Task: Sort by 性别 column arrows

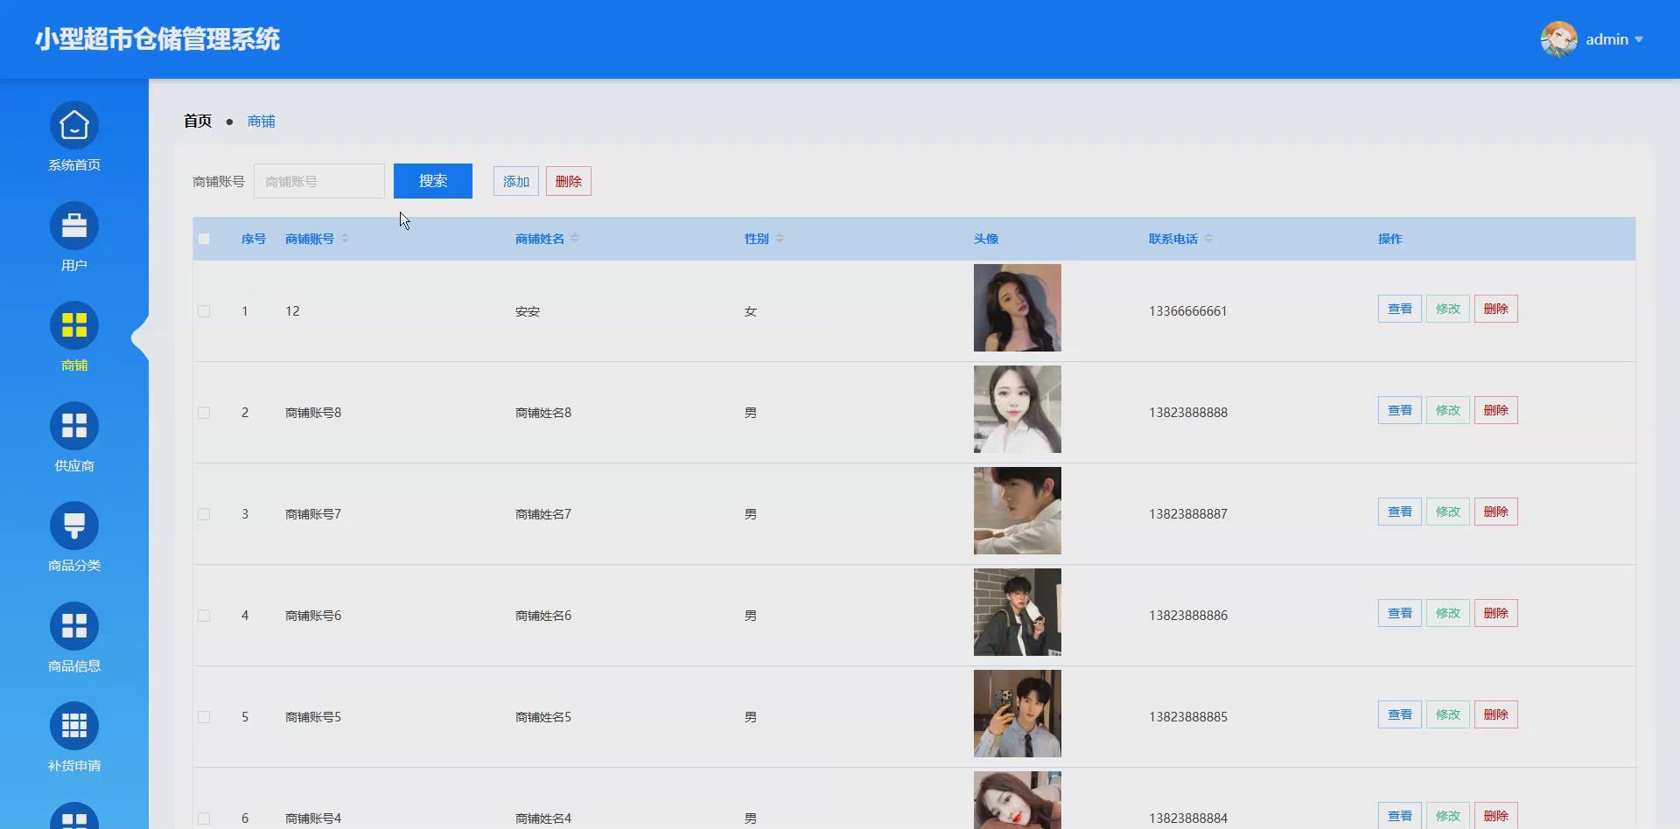Action: (780, 239)
